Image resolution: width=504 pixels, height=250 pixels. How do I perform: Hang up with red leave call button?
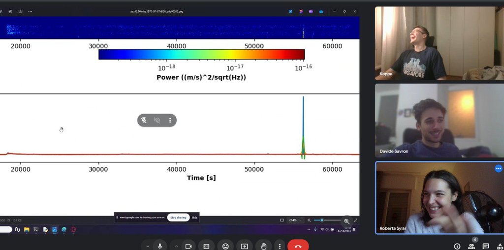298,246
